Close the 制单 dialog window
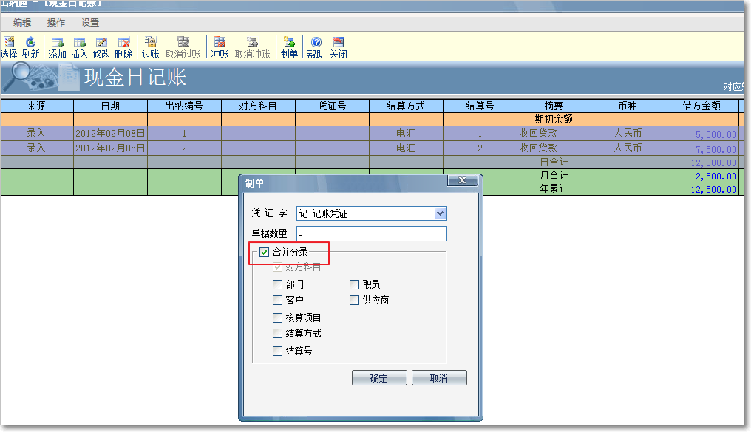This screenshot has width=751, height=432. (x=462, y=181)
